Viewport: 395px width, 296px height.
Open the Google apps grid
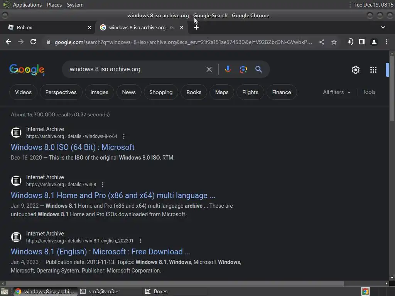point(373,70)
